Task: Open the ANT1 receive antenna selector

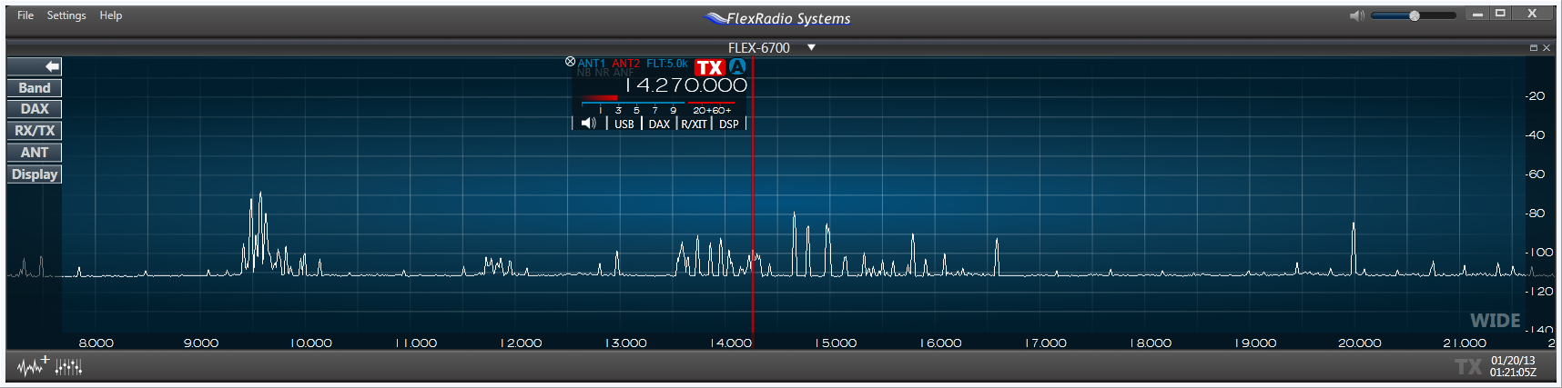Action: (591, 64)
